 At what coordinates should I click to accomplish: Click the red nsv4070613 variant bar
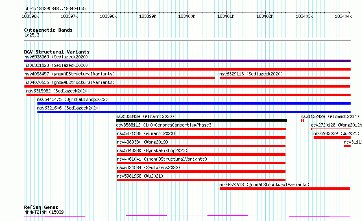[285, 189]
